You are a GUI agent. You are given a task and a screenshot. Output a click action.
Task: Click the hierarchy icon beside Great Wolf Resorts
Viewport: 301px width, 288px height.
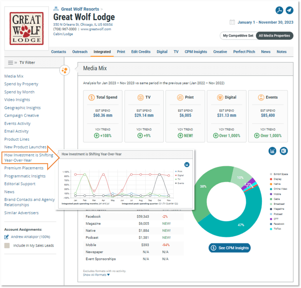tap(56, 9)
